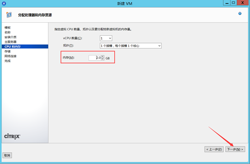Select the CPU 和内存 step
The width and height of the screenshot is (250, 164).
tap(25, 47)
